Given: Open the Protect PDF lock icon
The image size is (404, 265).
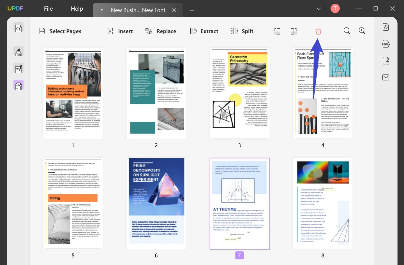Looking at the screenshot, I should [386, 61].
